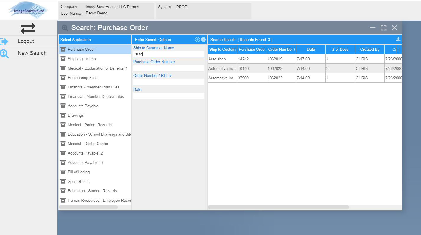421x235 pixels.
Task: Download results with the export icon
Action: pyautogui.click(x=398, y=40)
